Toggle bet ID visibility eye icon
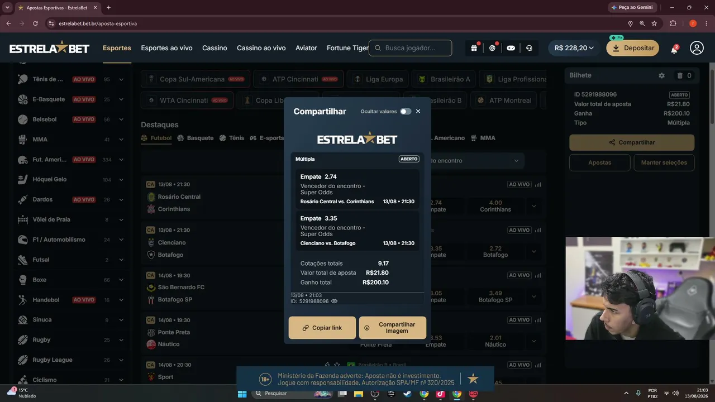The width and height of the screenshot is (715, 402). [x=335, y=301]
